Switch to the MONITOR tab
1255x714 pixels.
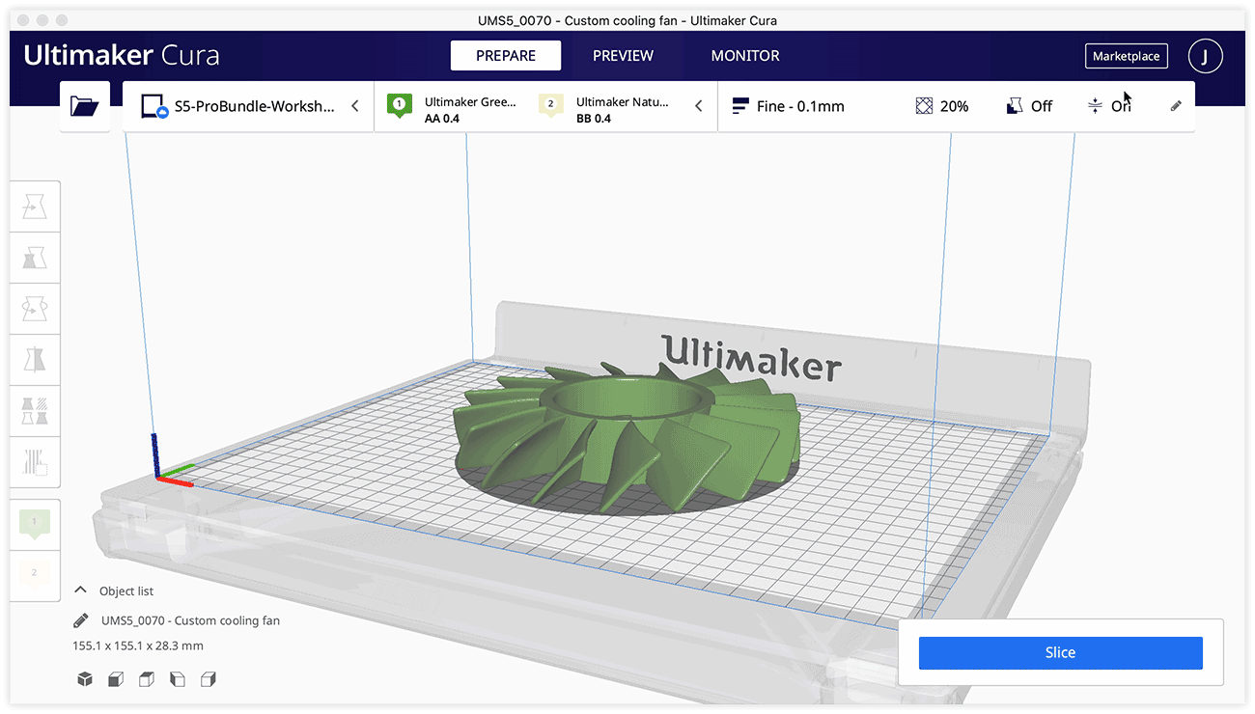pyautogui.click(x=745, y=56)
